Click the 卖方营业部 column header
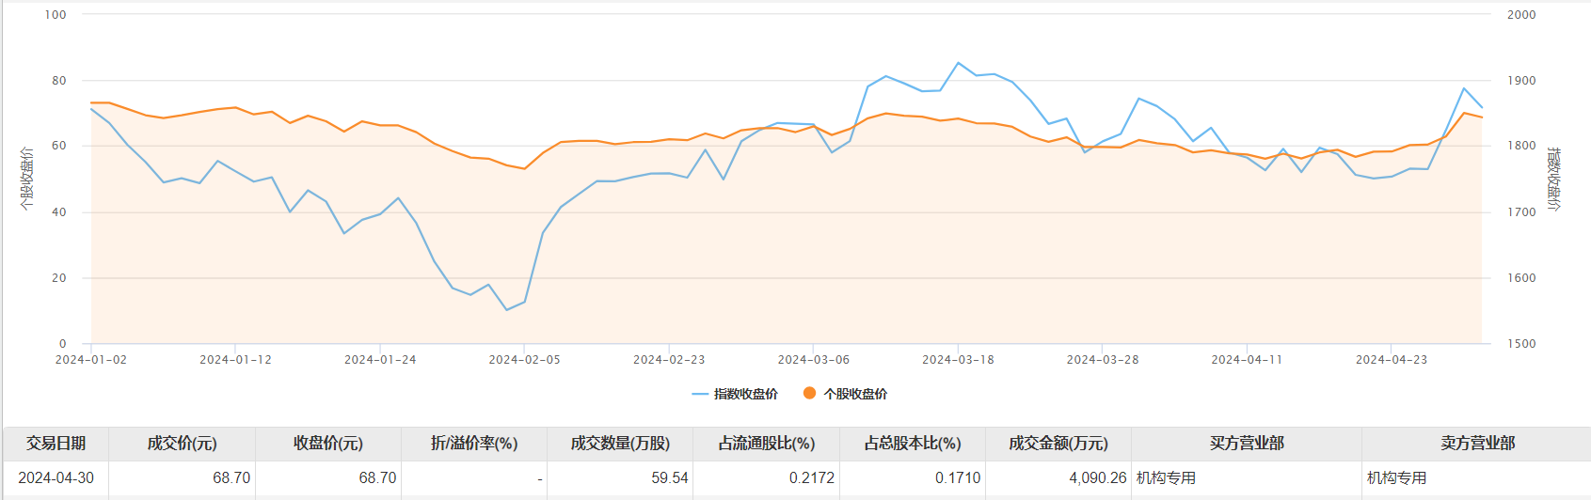Screen dimensions: 1591x500 pyautogui.click(x=1476, y=444)
